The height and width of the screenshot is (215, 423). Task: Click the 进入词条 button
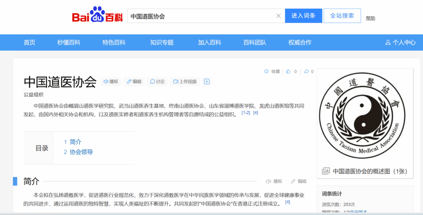point(304,16)
